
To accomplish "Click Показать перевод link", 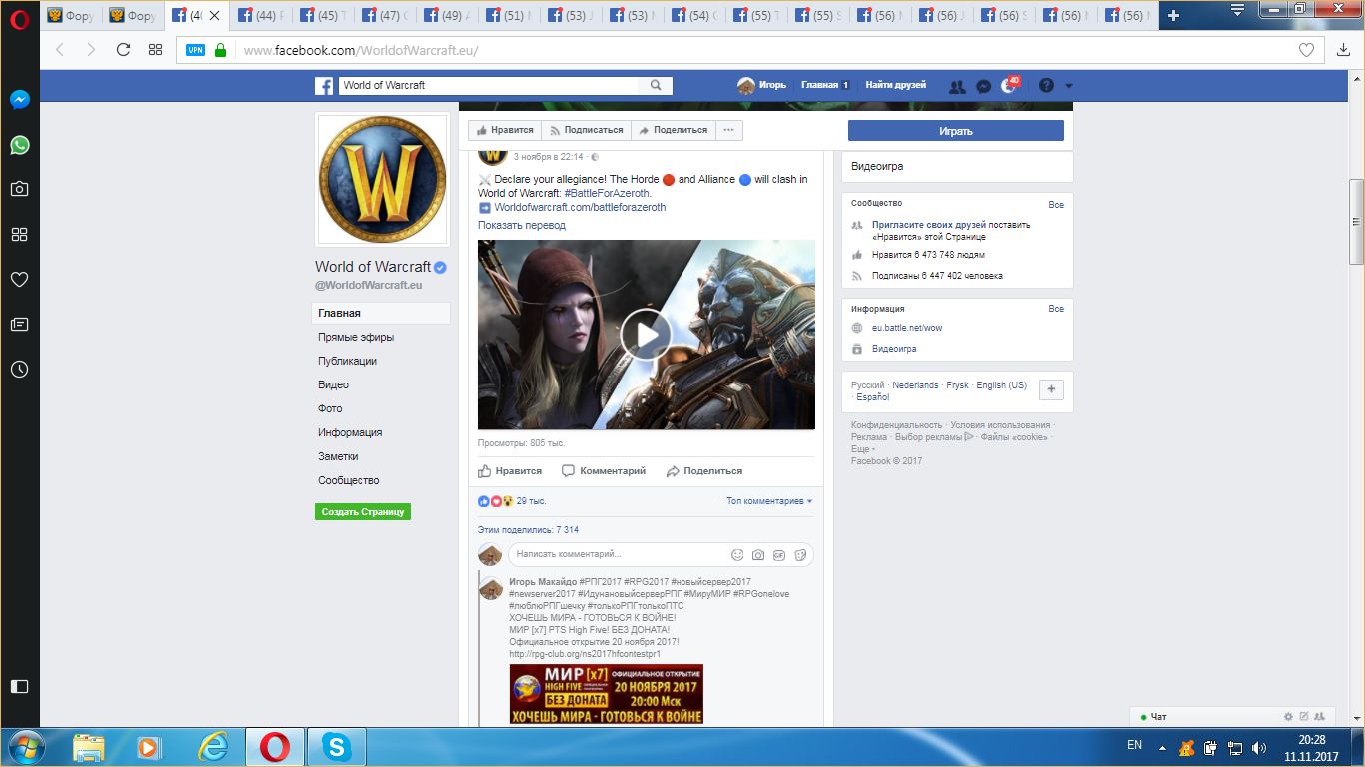I will [521, 225].
